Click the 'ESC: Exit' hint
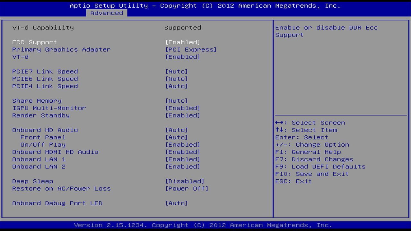The image size is (411, 231). (293, 181)
